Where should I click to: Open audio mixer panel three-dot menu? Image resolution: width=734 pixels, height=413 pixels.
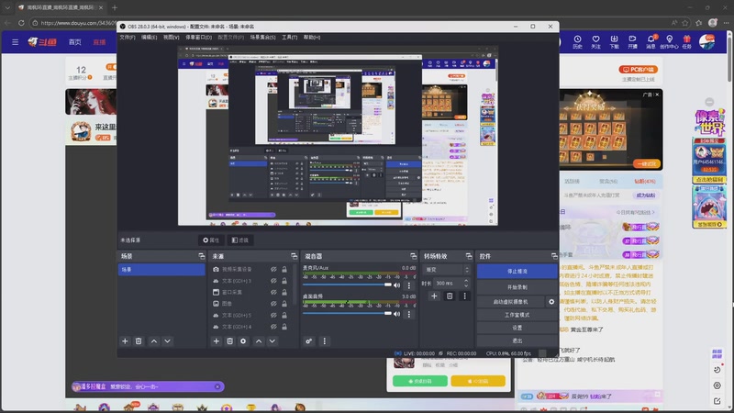pyautogui.click(x=325, y=340)
